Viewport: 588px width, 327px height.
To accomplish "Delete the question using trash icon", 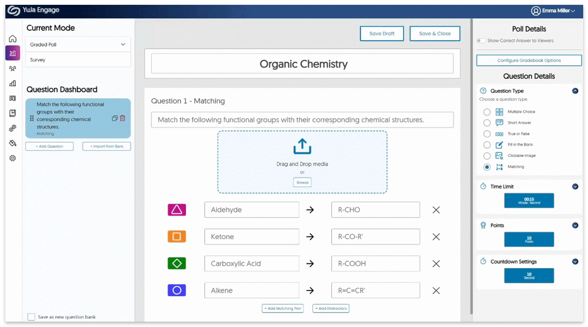I will tap(123, 118).
